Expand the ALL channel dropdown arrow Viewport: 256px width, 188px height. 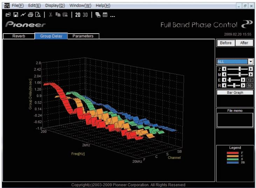(x=251, y=62)
